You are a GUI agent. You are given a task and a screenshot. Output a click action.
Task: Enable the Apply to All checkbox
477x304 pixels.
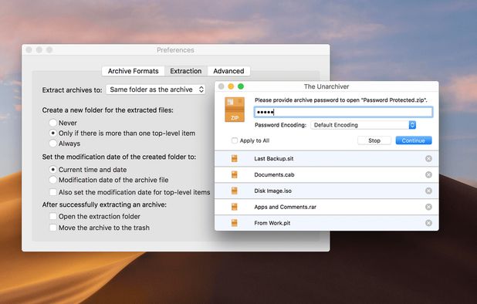[x=235, y=140]
